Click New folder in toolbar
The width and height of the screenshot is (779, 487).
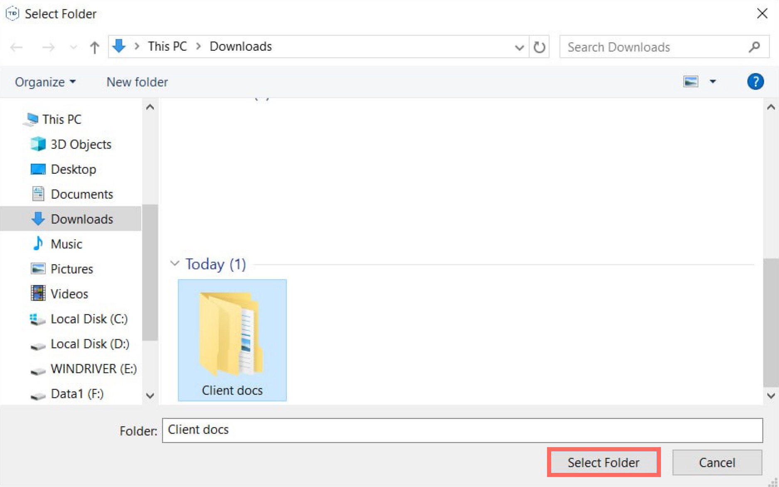click(x=137, y=82)
